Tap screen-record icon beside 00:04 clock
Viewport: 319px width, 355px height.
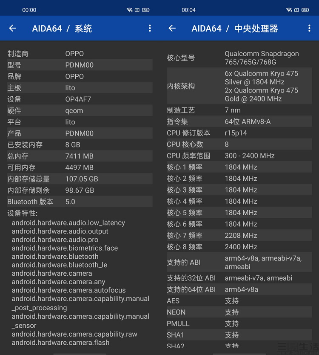point(296,10)
